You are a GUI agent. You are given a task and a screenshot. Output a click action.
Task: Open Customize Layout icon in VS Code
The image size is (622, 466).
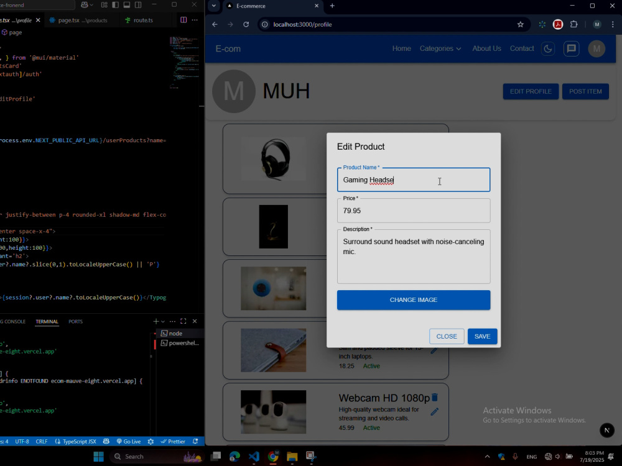pyautogui.click(x=104, y=5)
